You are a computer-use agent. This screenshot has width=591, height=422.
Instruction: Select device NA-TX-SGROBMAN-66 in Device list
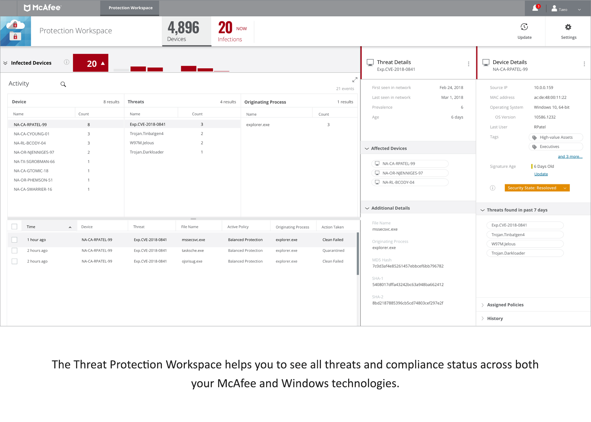click(66, 162)
